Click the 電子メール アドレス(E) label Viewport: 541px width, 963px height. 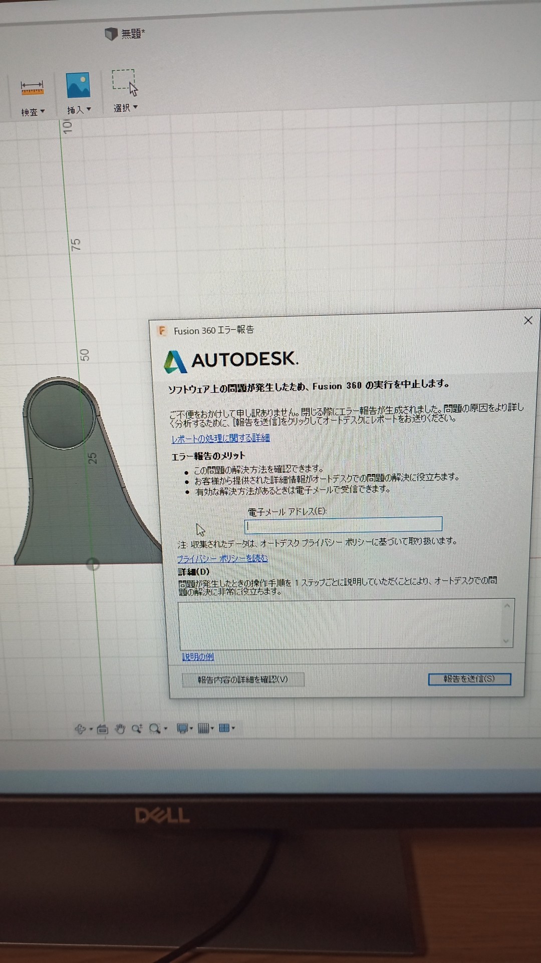[287, 511]
